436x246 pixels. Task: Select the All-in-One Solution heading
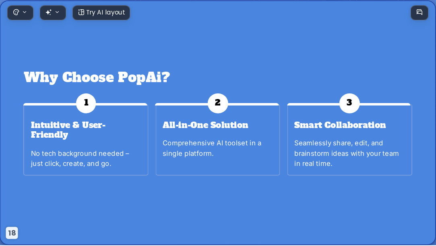click(205, 125)
